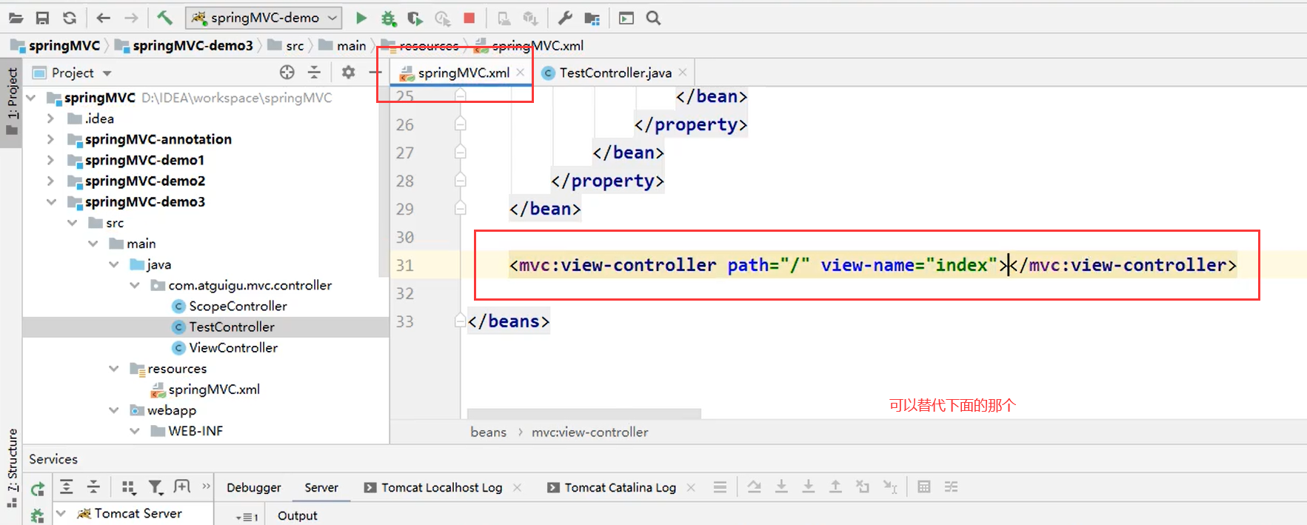
Task: Switch to the TestController.java tab
Action: click(615, 73)
